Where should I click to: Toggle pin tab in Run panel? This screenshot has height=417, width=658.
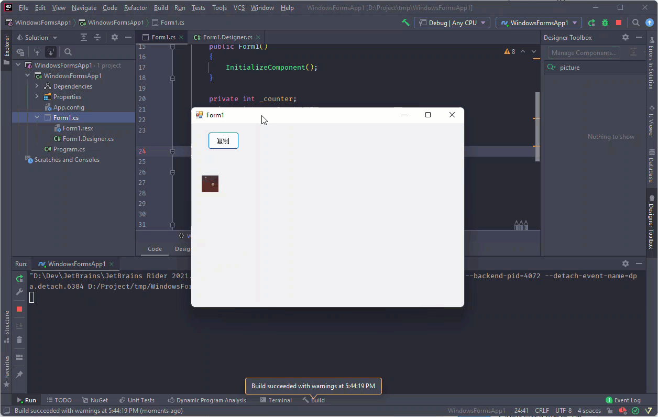point(19,375)
